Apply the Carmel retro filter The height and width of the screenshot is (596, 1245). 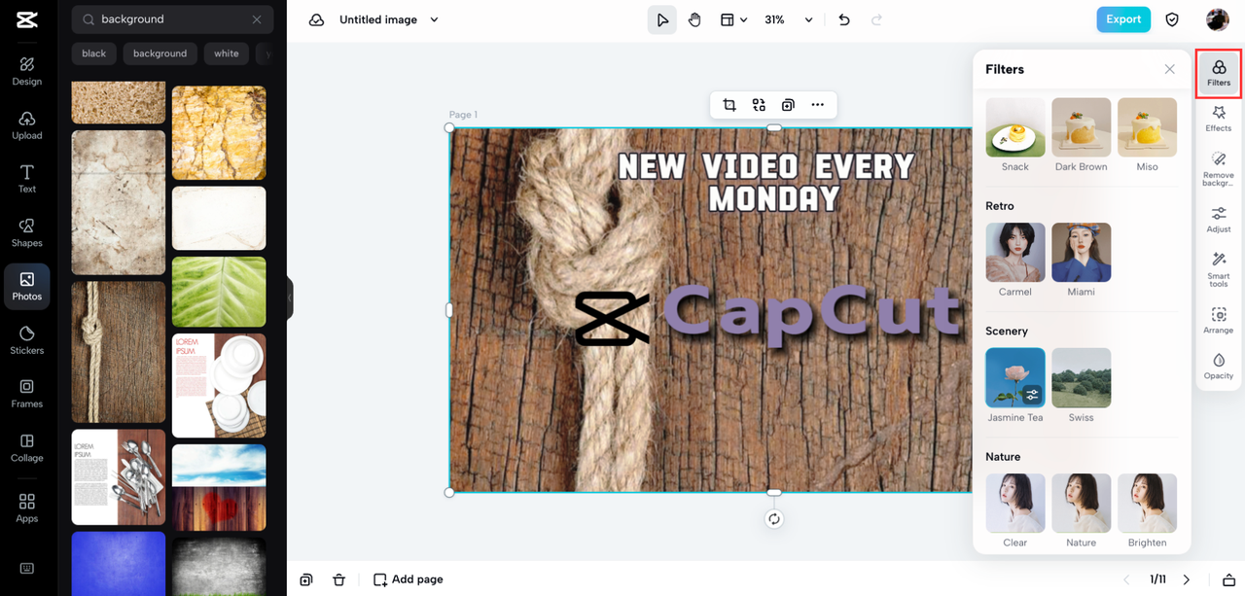pos(1015,253)
